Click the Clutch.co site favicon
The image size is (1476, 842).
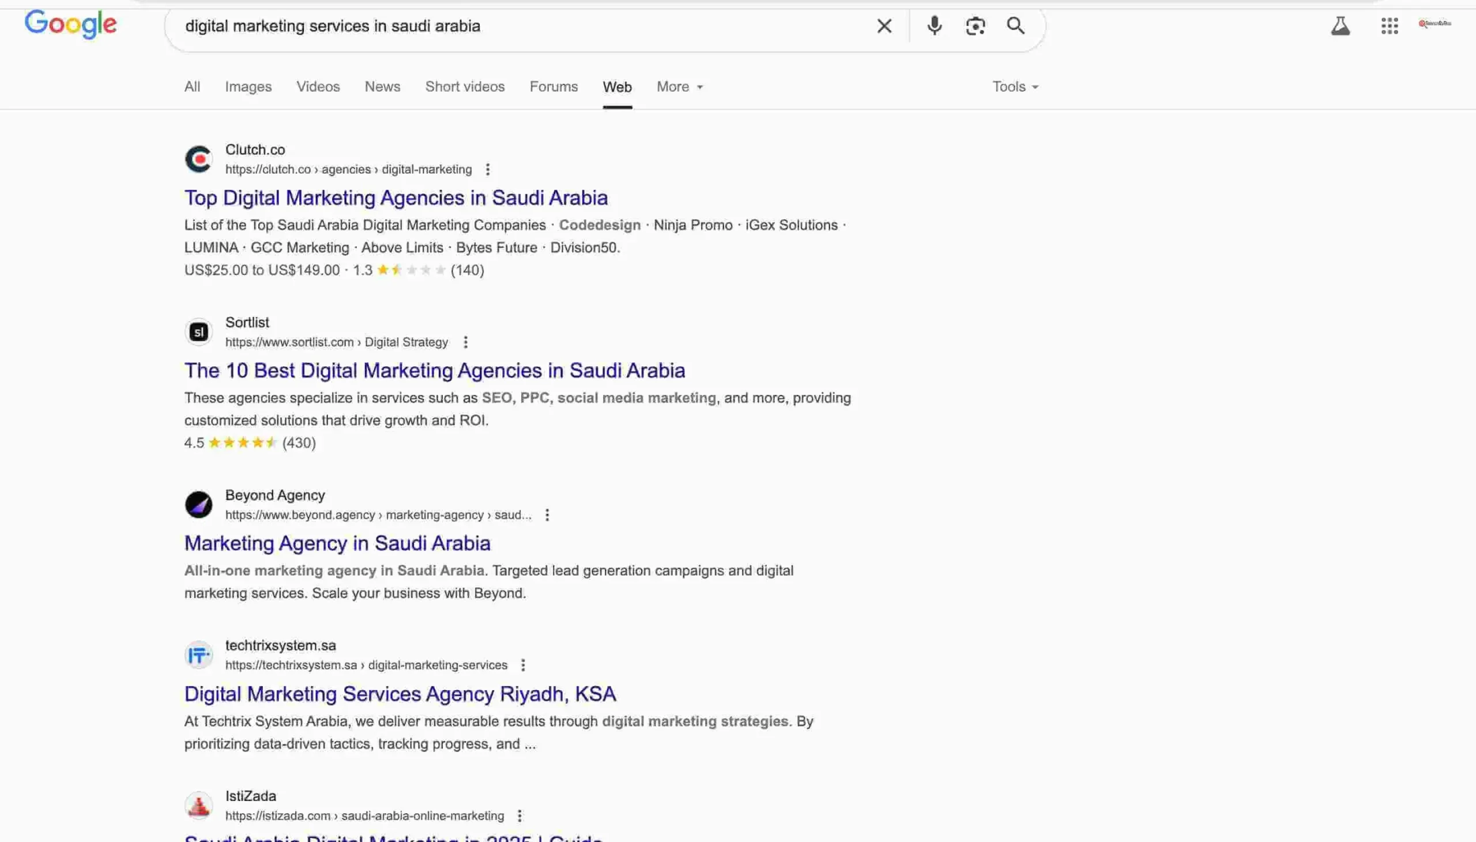tap(198, 159)
